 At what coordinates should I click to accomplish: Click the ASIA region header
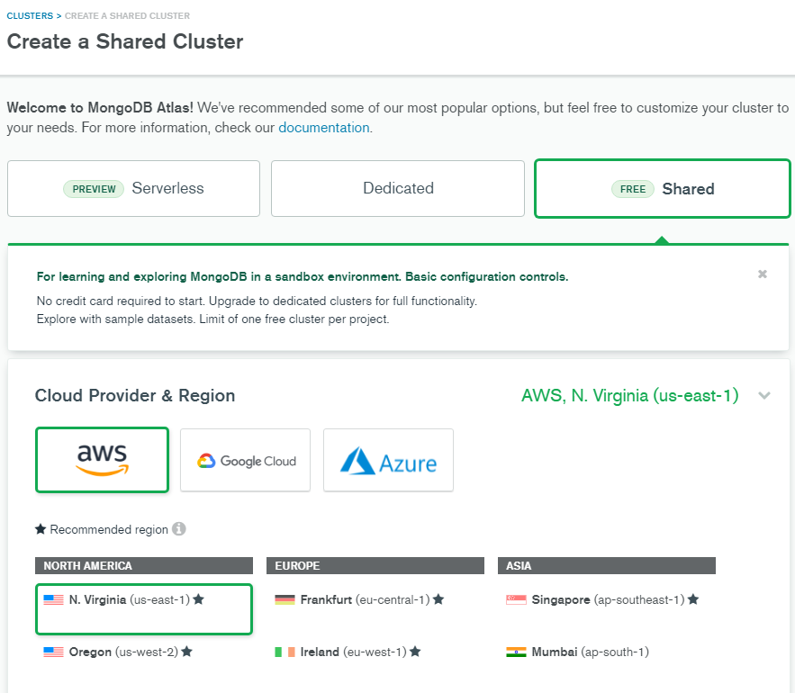pyautogui.click(x=607, y=566)
